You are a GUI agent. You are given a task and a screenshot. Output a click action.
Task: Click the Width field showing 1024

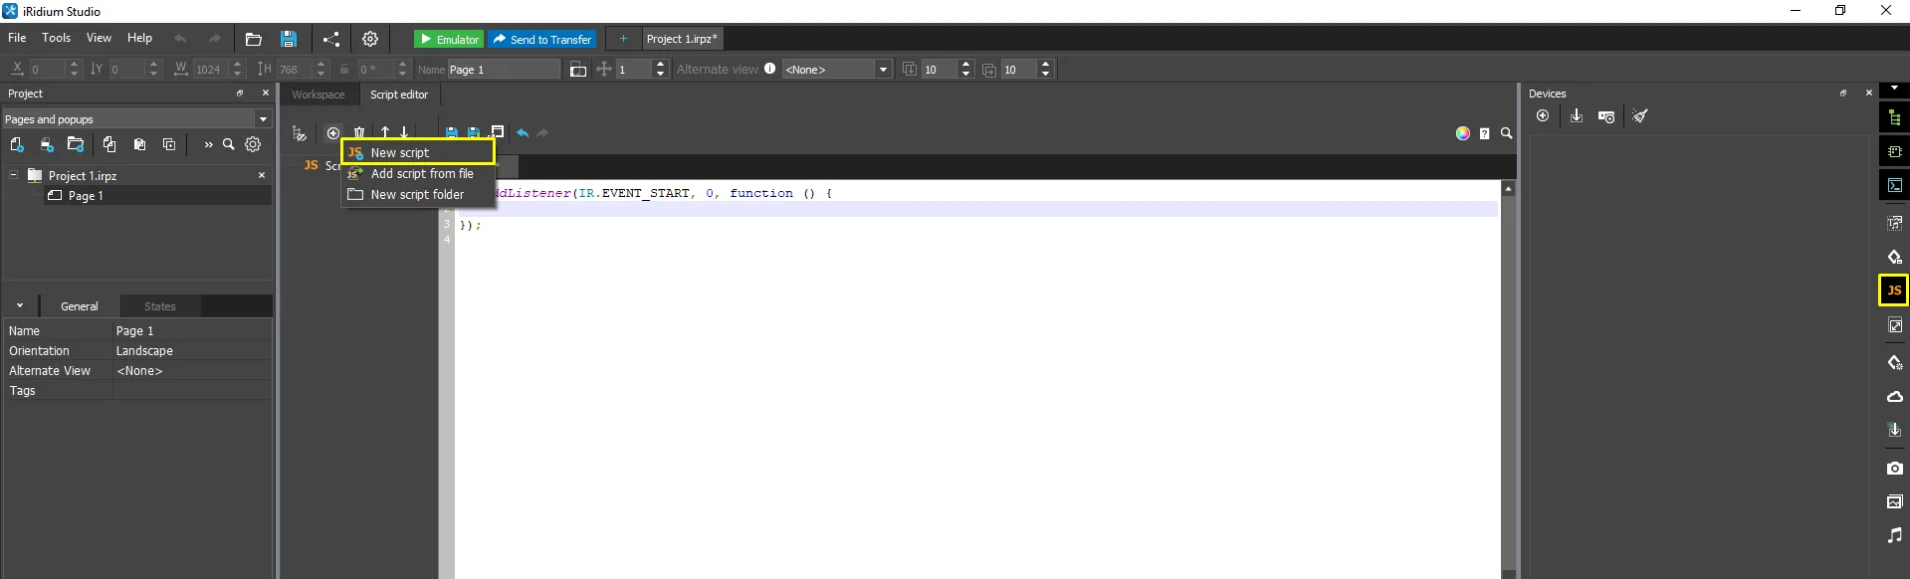pos(209,69)
